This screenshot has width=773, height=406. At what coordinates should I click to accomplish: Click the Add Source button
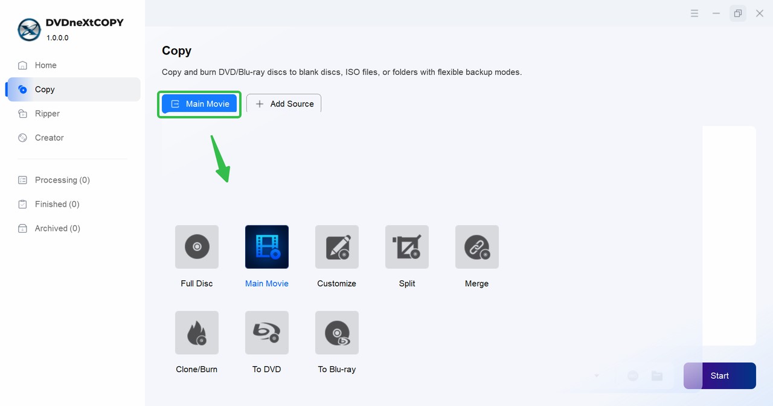point(284,104)
